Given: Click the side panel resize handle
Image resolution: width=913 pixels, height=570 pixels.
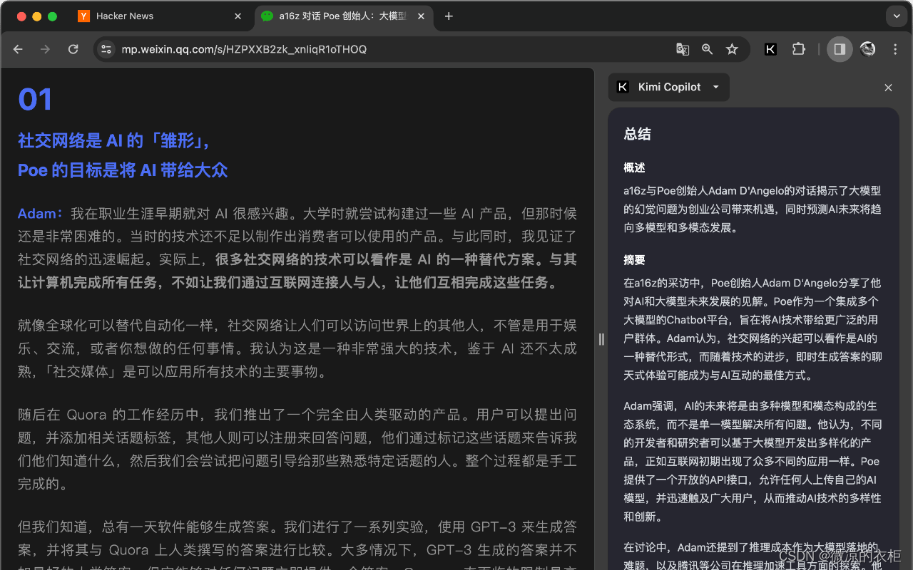Looking at the screenshot, I should pos(601,340).
